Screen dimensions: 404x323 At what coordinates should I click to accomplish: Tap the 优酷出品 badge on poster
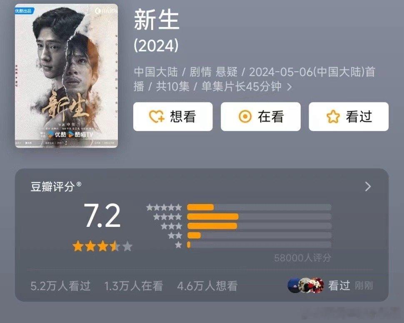pos(24,11)
